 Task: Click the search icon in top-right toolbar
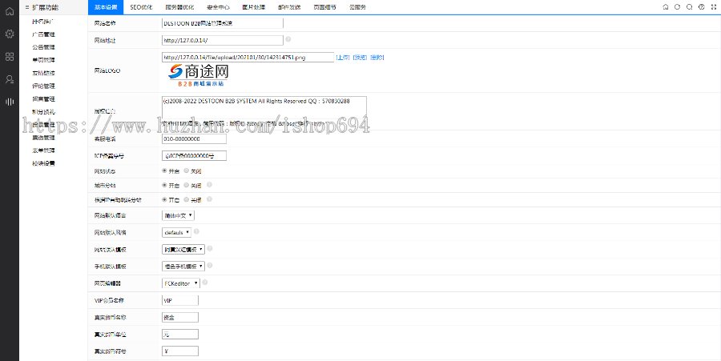[x=689, y=6]
